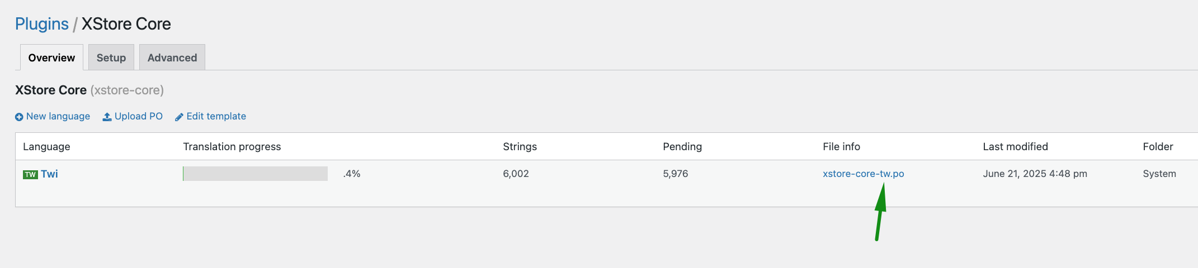1198x268 pixels.
Task: Sort by the Last modified column header
Action: coord(1015,146)
